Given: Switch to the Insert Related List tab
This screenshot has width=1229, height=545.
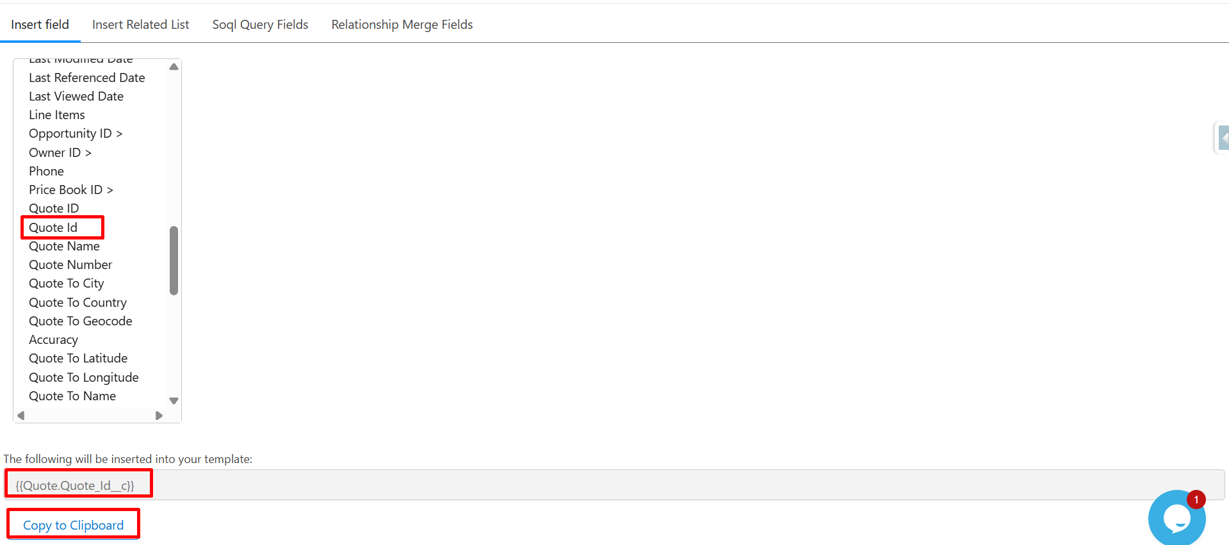Looking at the screenshot, I should 140,24.
